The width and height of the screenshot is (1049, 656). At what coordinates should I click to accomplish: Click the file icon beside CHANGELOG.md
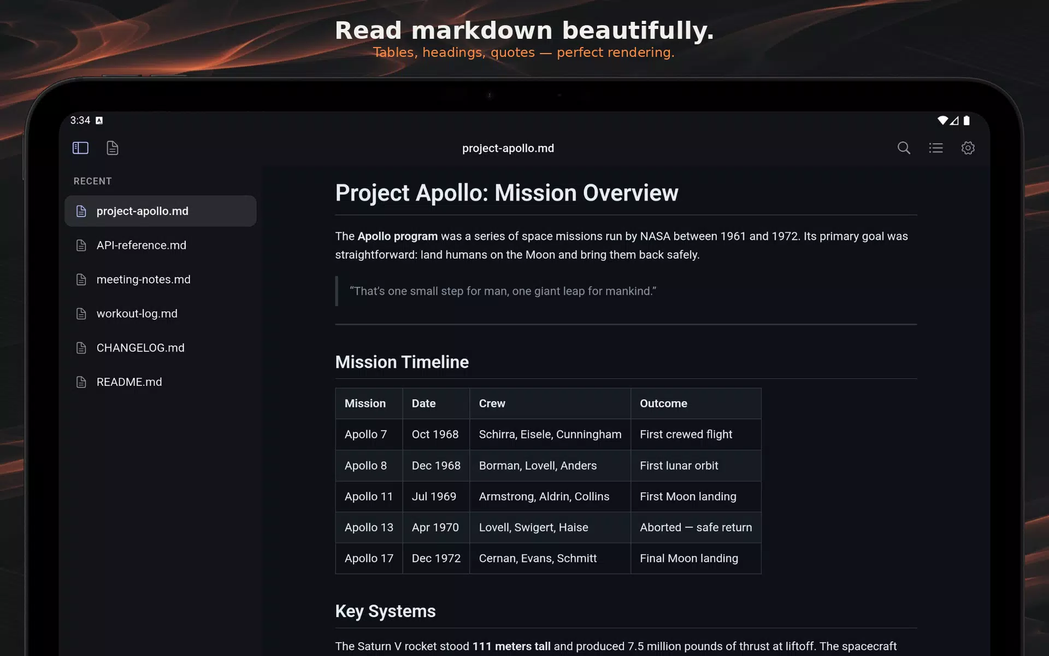click(x=81, y=348)
